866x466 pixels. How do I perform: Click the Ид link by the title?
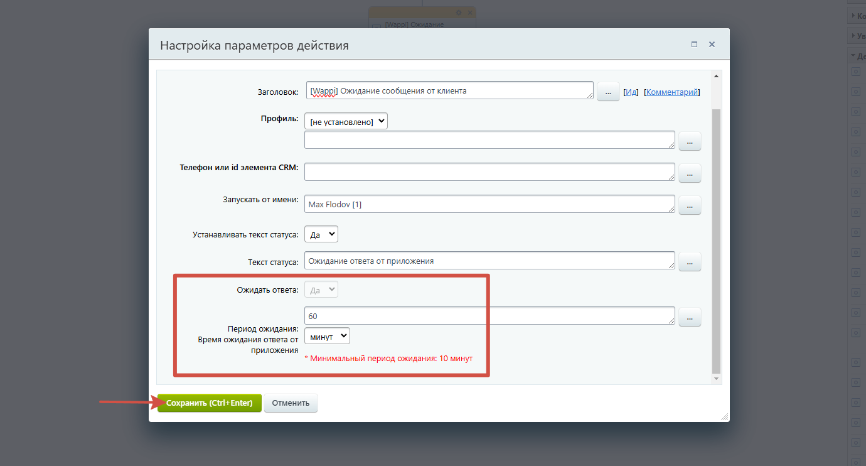[x=631, y=92]
